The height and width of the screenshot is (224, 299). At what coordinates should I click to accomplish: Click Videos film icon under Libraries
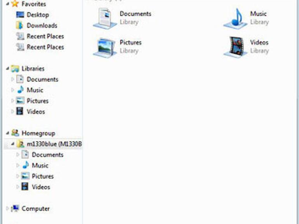(20, 111)
